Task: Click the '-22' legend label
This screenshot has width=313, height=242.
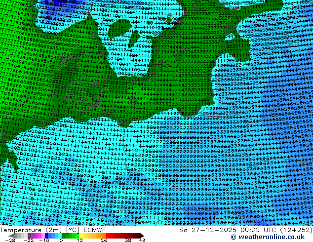Action: [29, 240]
